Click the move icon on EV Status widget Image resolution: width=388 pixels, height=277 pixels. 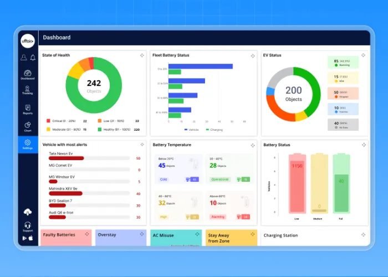(x=364, y=55)
